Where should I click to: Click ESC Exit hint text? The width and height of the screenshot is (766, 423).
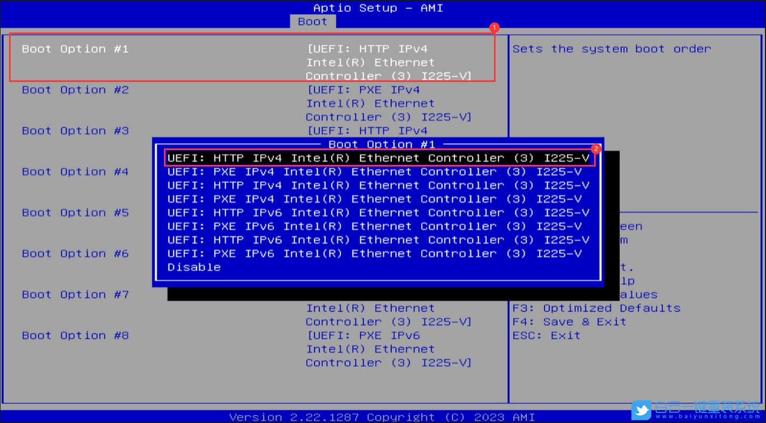[545, 335]
